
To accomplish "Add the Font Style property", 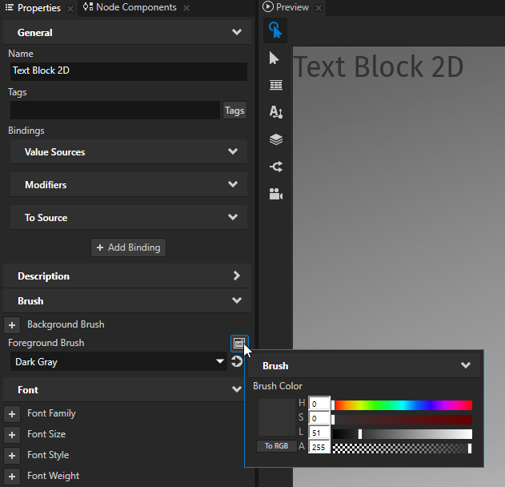I will tap(12, 456).
